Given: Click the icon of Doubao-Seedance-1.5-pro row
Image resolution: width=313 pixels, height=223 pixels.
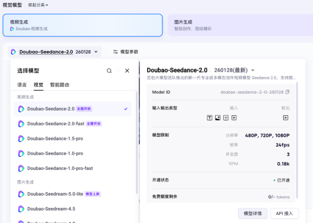Looking at the screenshot, I should coord(21,139).
